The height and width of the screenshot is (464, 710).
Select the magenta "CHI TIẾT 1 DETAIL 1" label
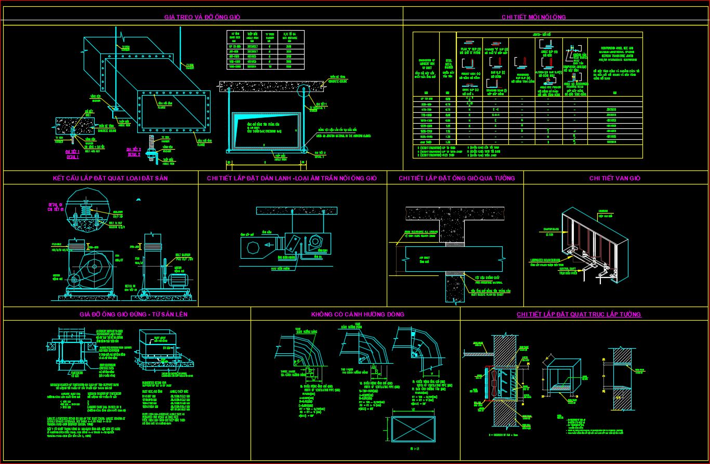72,154
